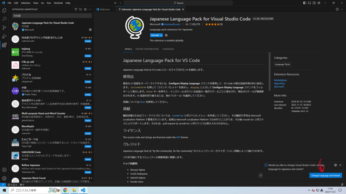Open the Explorer view in activity bar
The width and height of the screenshot is (346, 194).
[4, 10]
